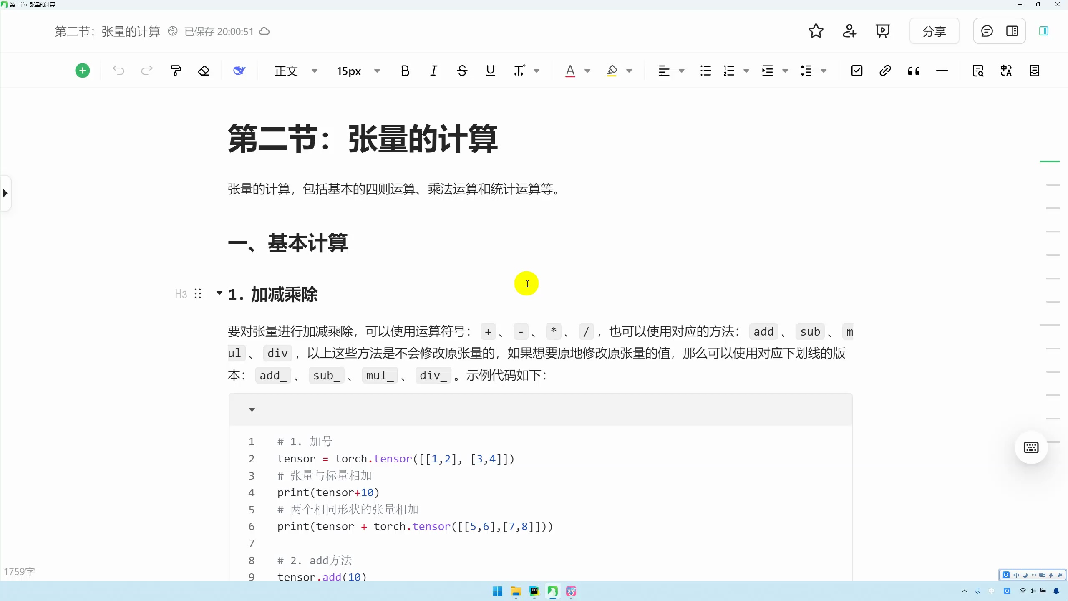1068x601 pixels.
Task: Open the 正文 paragraph style dropdown
Action: tap(295, 71)
